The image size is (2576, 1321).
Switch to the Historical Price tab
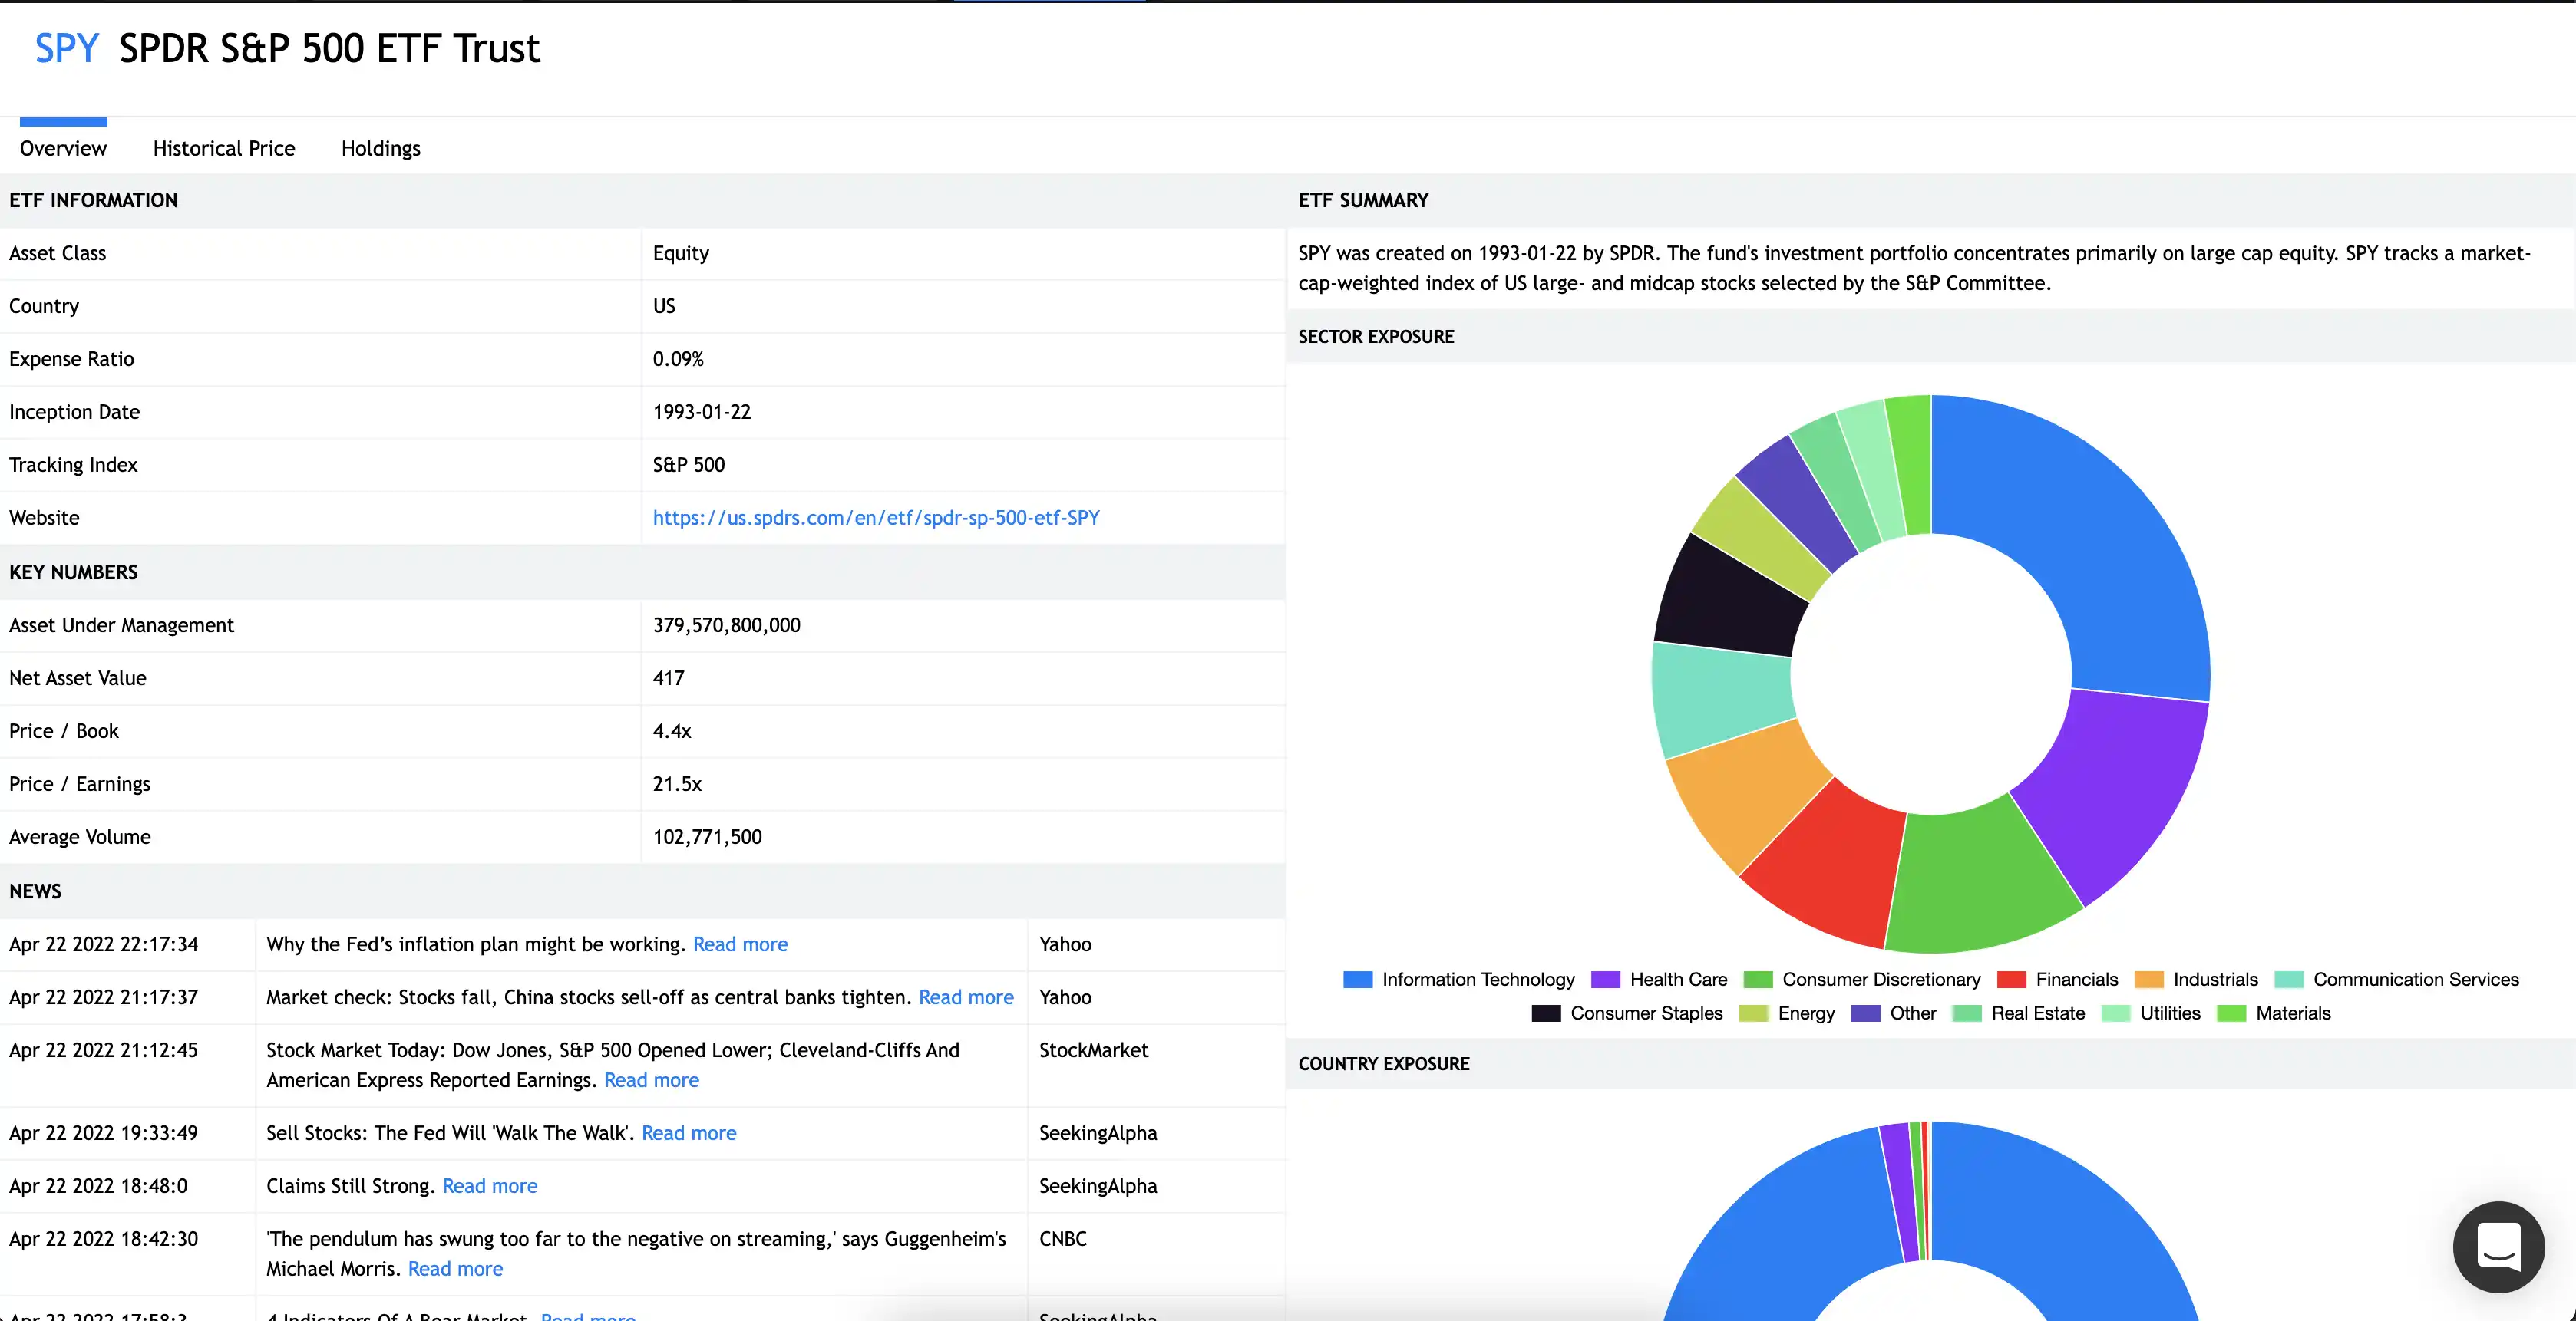pos(223,148)
